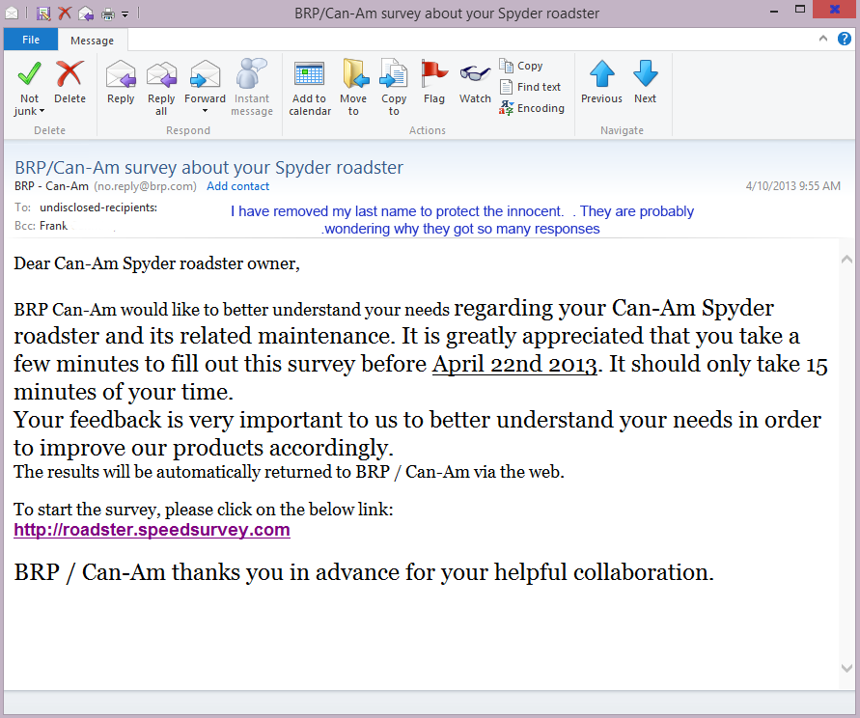Click the underlined April 22nd 2013 deadline
Viewport: 860px width, 718px height.
click(x=514, y=364)
